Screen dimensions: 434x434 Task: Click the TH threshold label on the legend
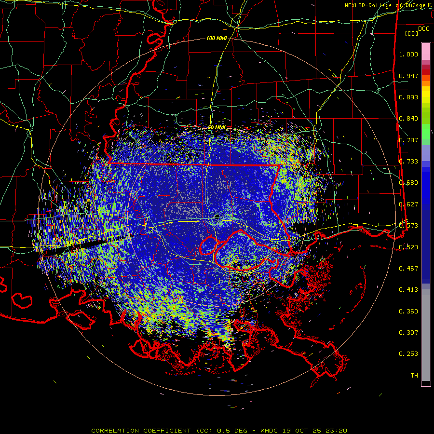click(x=414, y=376)
